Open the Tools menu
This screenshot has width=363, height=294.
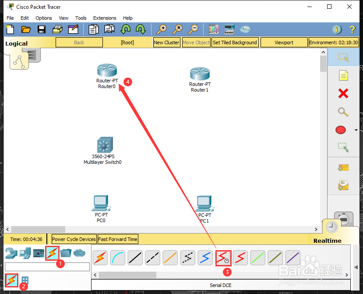(x=81, y=18)
